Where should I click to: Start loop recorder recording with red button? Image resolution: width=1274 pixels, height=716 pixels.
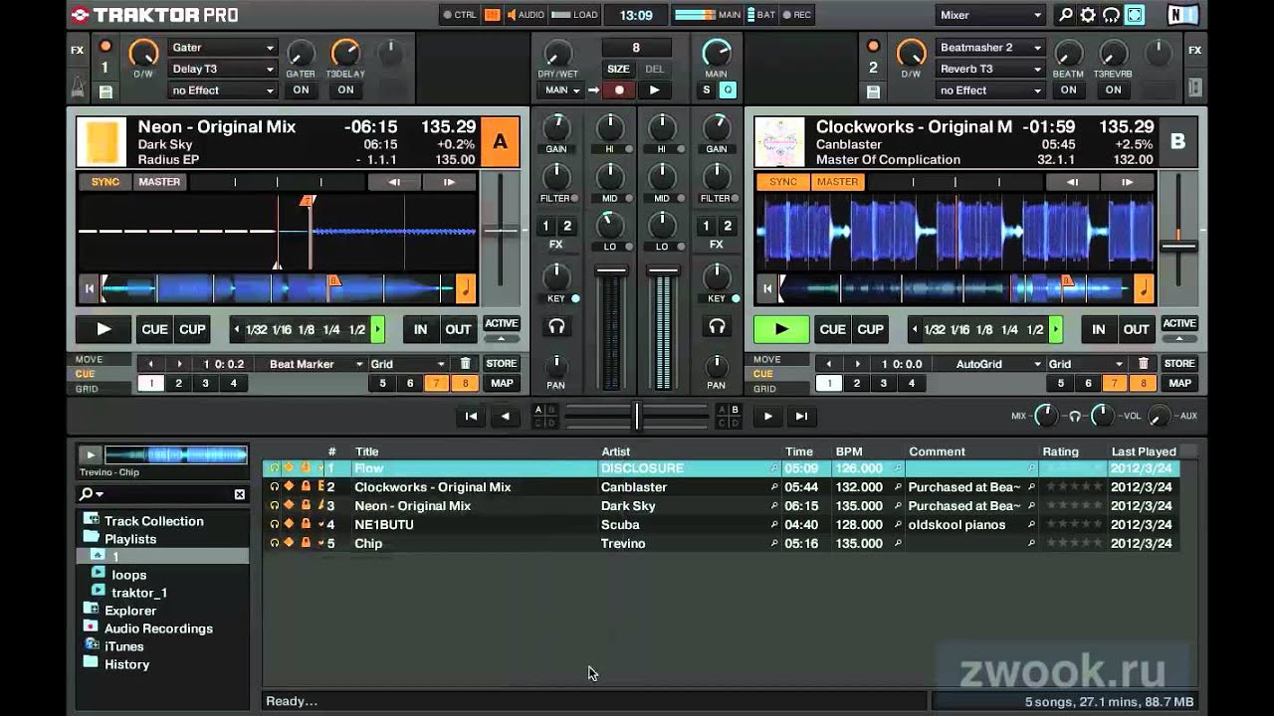pyautogui.click(x=619, y=89)
